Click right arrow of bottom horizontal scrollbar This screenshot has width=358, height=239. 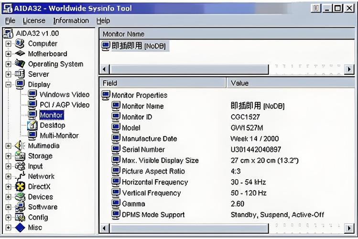click(349, 228)
